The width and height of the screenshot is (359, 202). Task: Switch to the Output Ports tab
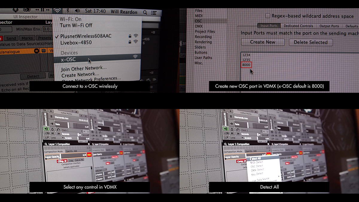pos(329,26)
